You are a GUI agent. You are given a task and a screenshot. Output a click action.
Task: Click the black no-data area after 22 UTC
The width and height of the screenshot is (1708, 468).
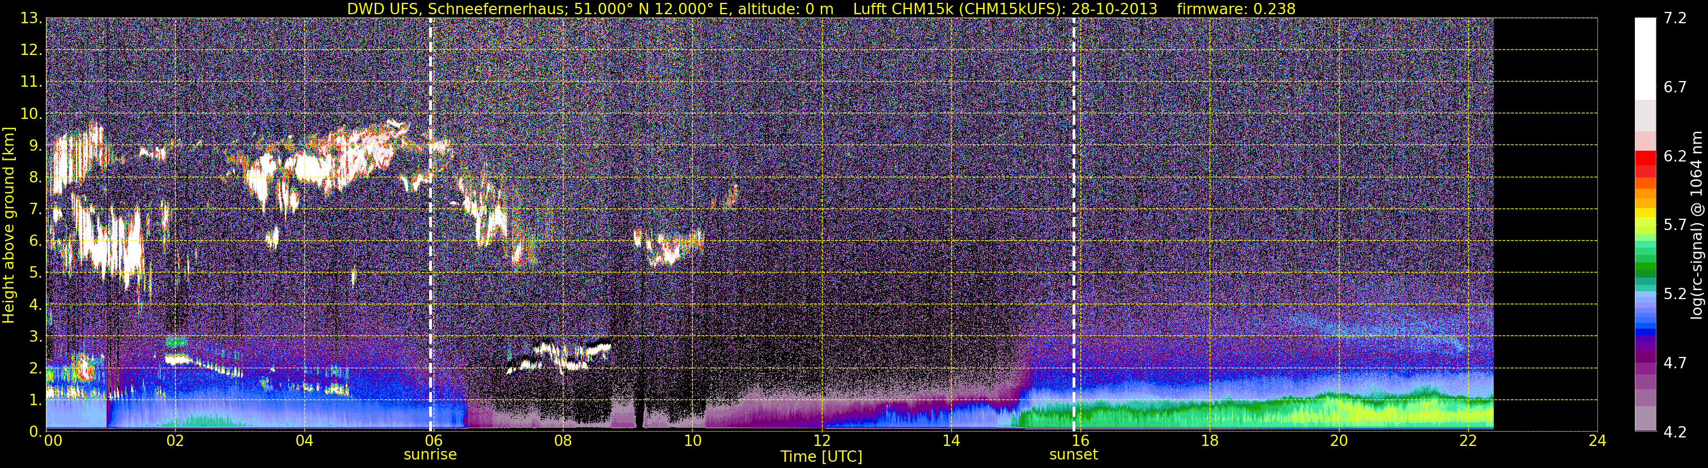click(x=1545, y=224)
